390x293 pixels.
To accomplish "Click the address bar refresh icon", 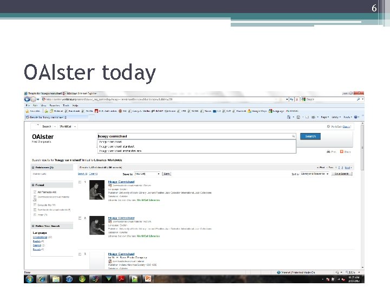I will pyautogui.click(x=291, y=99).
